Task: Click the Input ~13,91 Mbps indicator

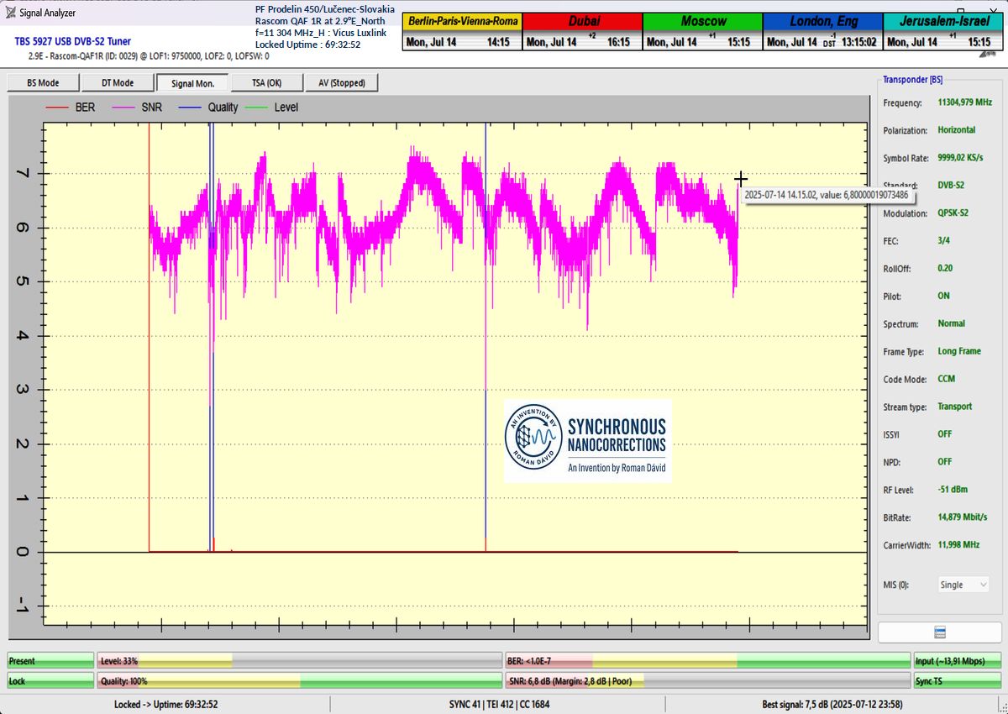Action: 958,661
